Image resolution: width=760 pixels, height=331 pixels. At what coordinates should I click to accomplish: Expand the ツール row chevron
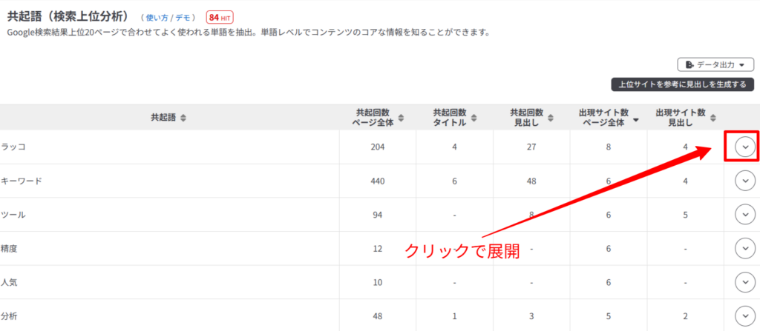tap(745, 214)
